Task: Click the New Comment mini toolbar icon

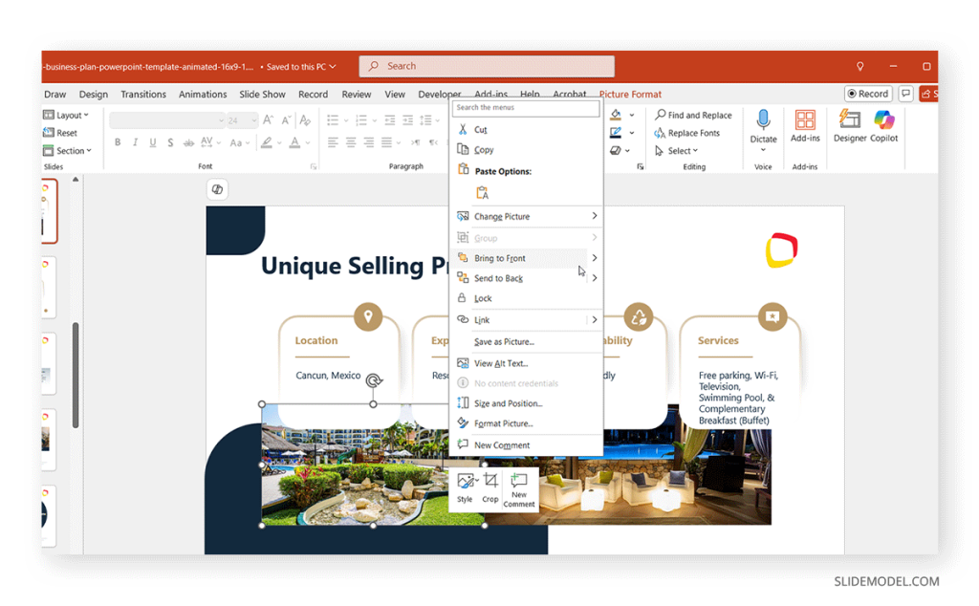Action: 519,487
